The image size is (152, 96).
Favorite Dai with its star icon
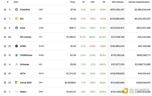(x=5, y=19)
